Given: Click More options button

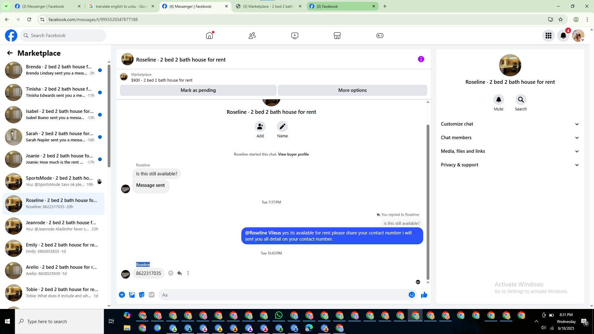Looking at the screenshot, I should click(352, 90).
